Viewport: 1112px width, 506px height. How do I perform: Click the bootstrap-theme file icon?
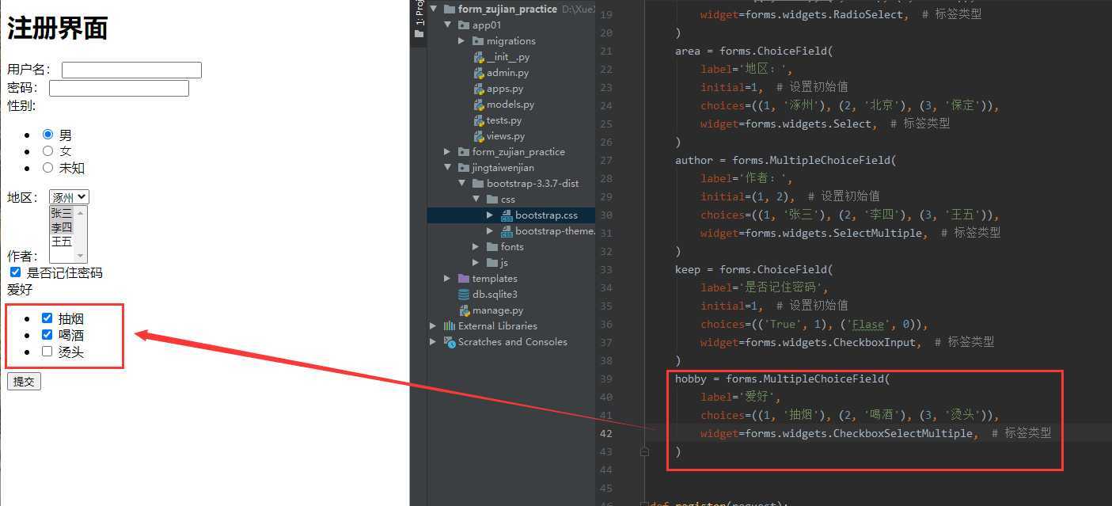coord(507,231)
